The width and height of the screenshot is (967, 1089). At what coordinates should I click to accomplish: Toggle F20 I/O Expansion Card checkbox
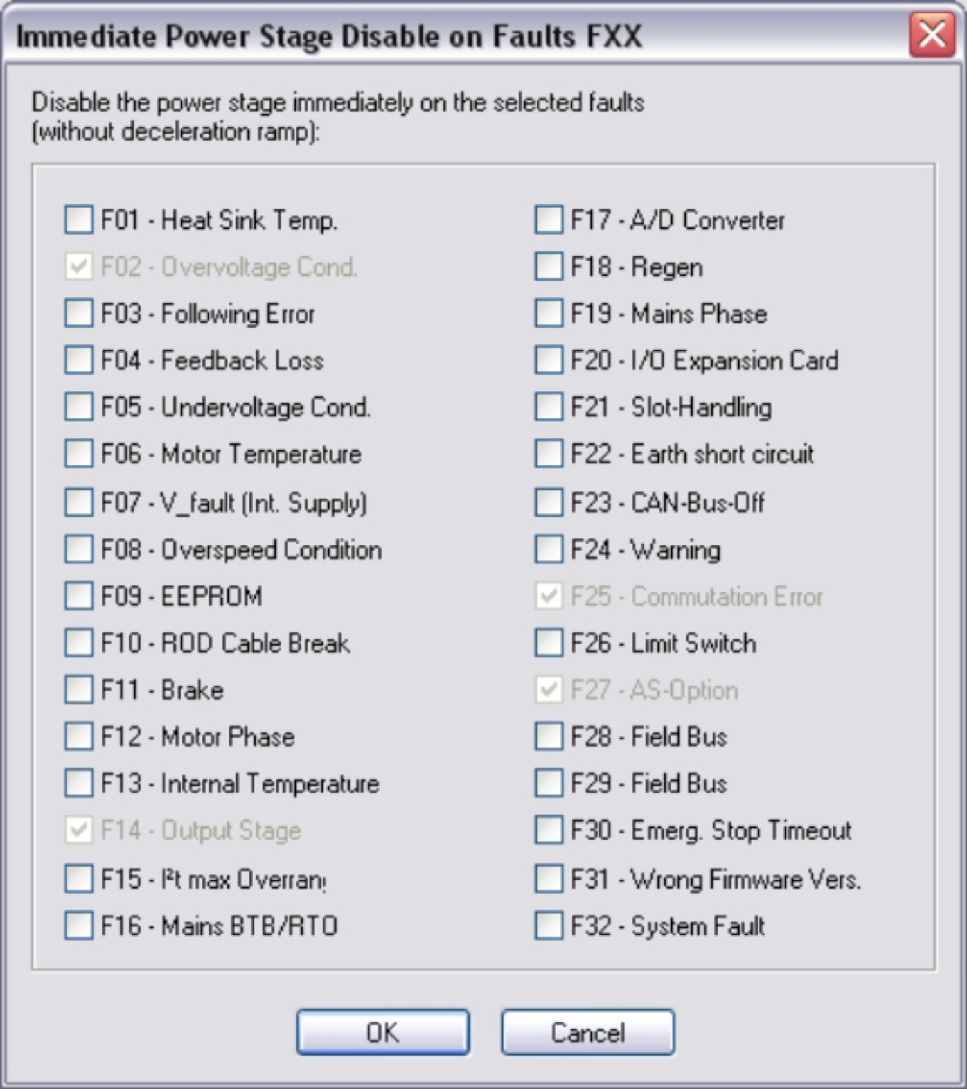click(x=549, y=360)
